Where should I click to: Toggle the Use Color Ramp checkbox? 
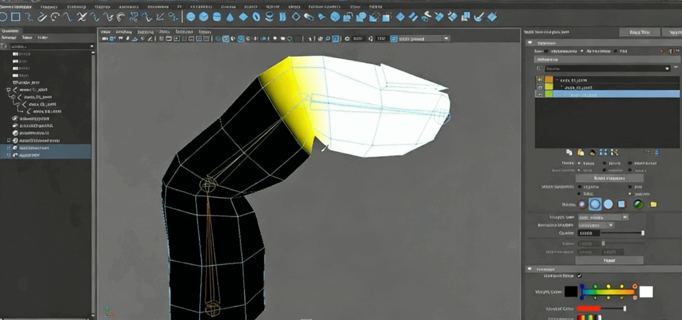[579, 275]
